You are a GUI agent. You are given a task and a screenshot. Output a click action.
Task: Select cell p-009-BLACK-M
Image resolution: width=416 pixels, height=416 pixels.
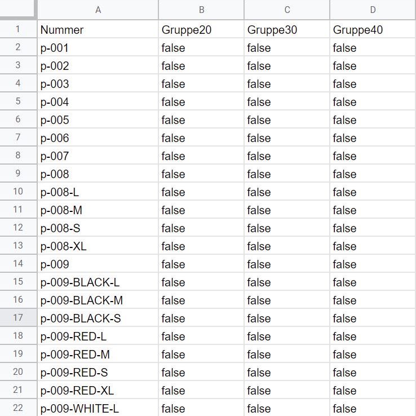pos(98,300)
